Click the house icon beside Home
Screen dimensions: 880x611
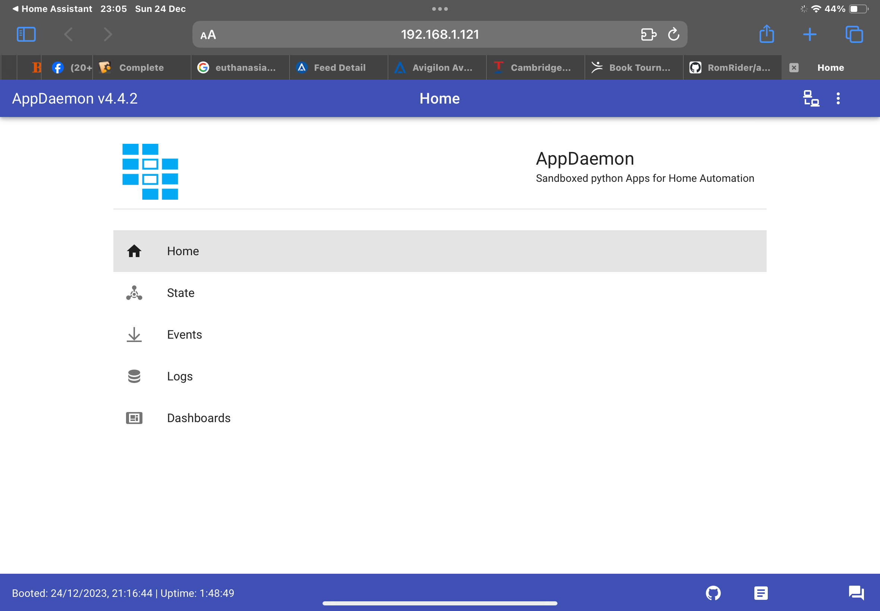[134, 251]
